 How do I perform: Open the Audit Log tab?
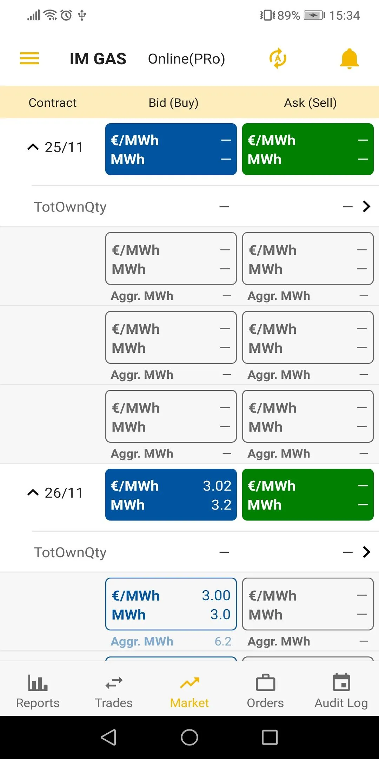pos(341,690)
